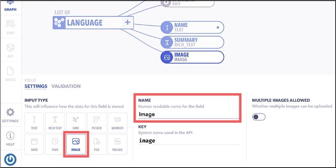This screenshot has height=168, width=336.
Task: Choose the Date input type
Action: pos(34,144)
